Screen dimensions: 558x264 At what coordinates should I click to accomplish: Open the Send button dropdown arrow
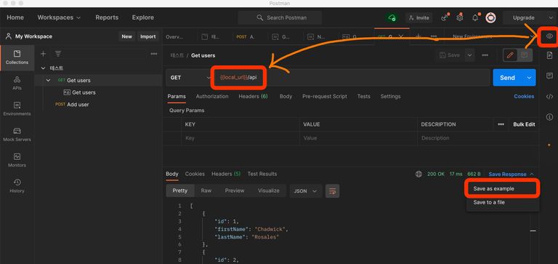529,78
